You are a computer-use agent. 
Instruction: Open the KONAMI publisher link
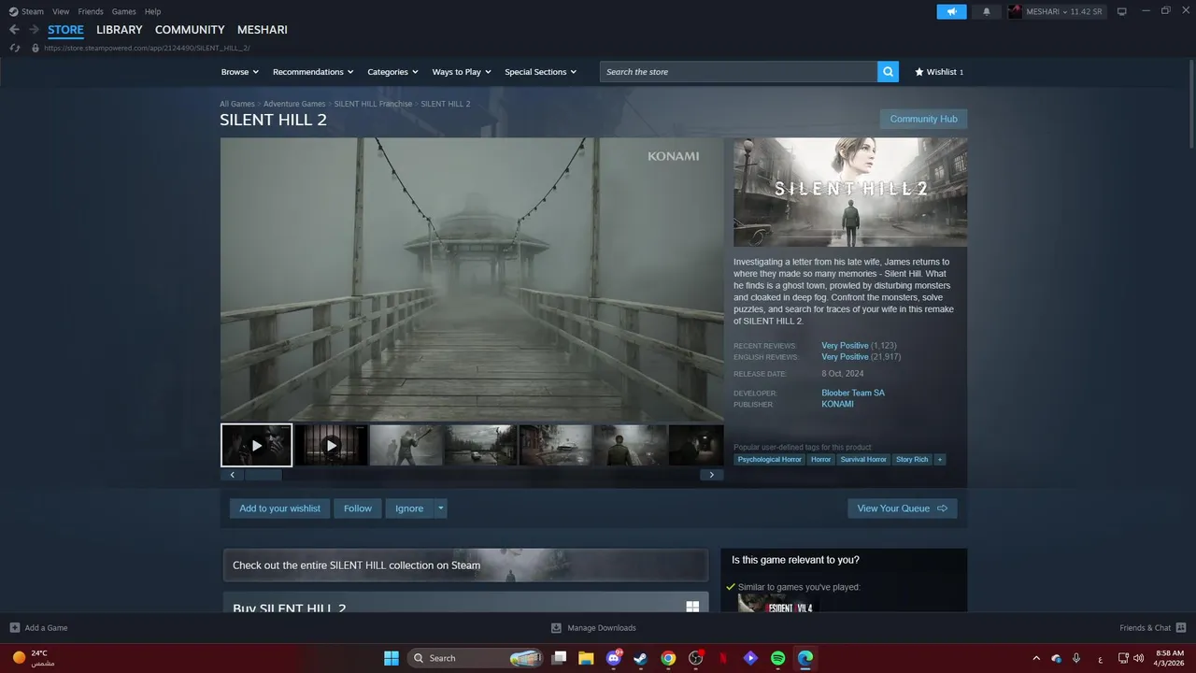(x=837, y=404)
